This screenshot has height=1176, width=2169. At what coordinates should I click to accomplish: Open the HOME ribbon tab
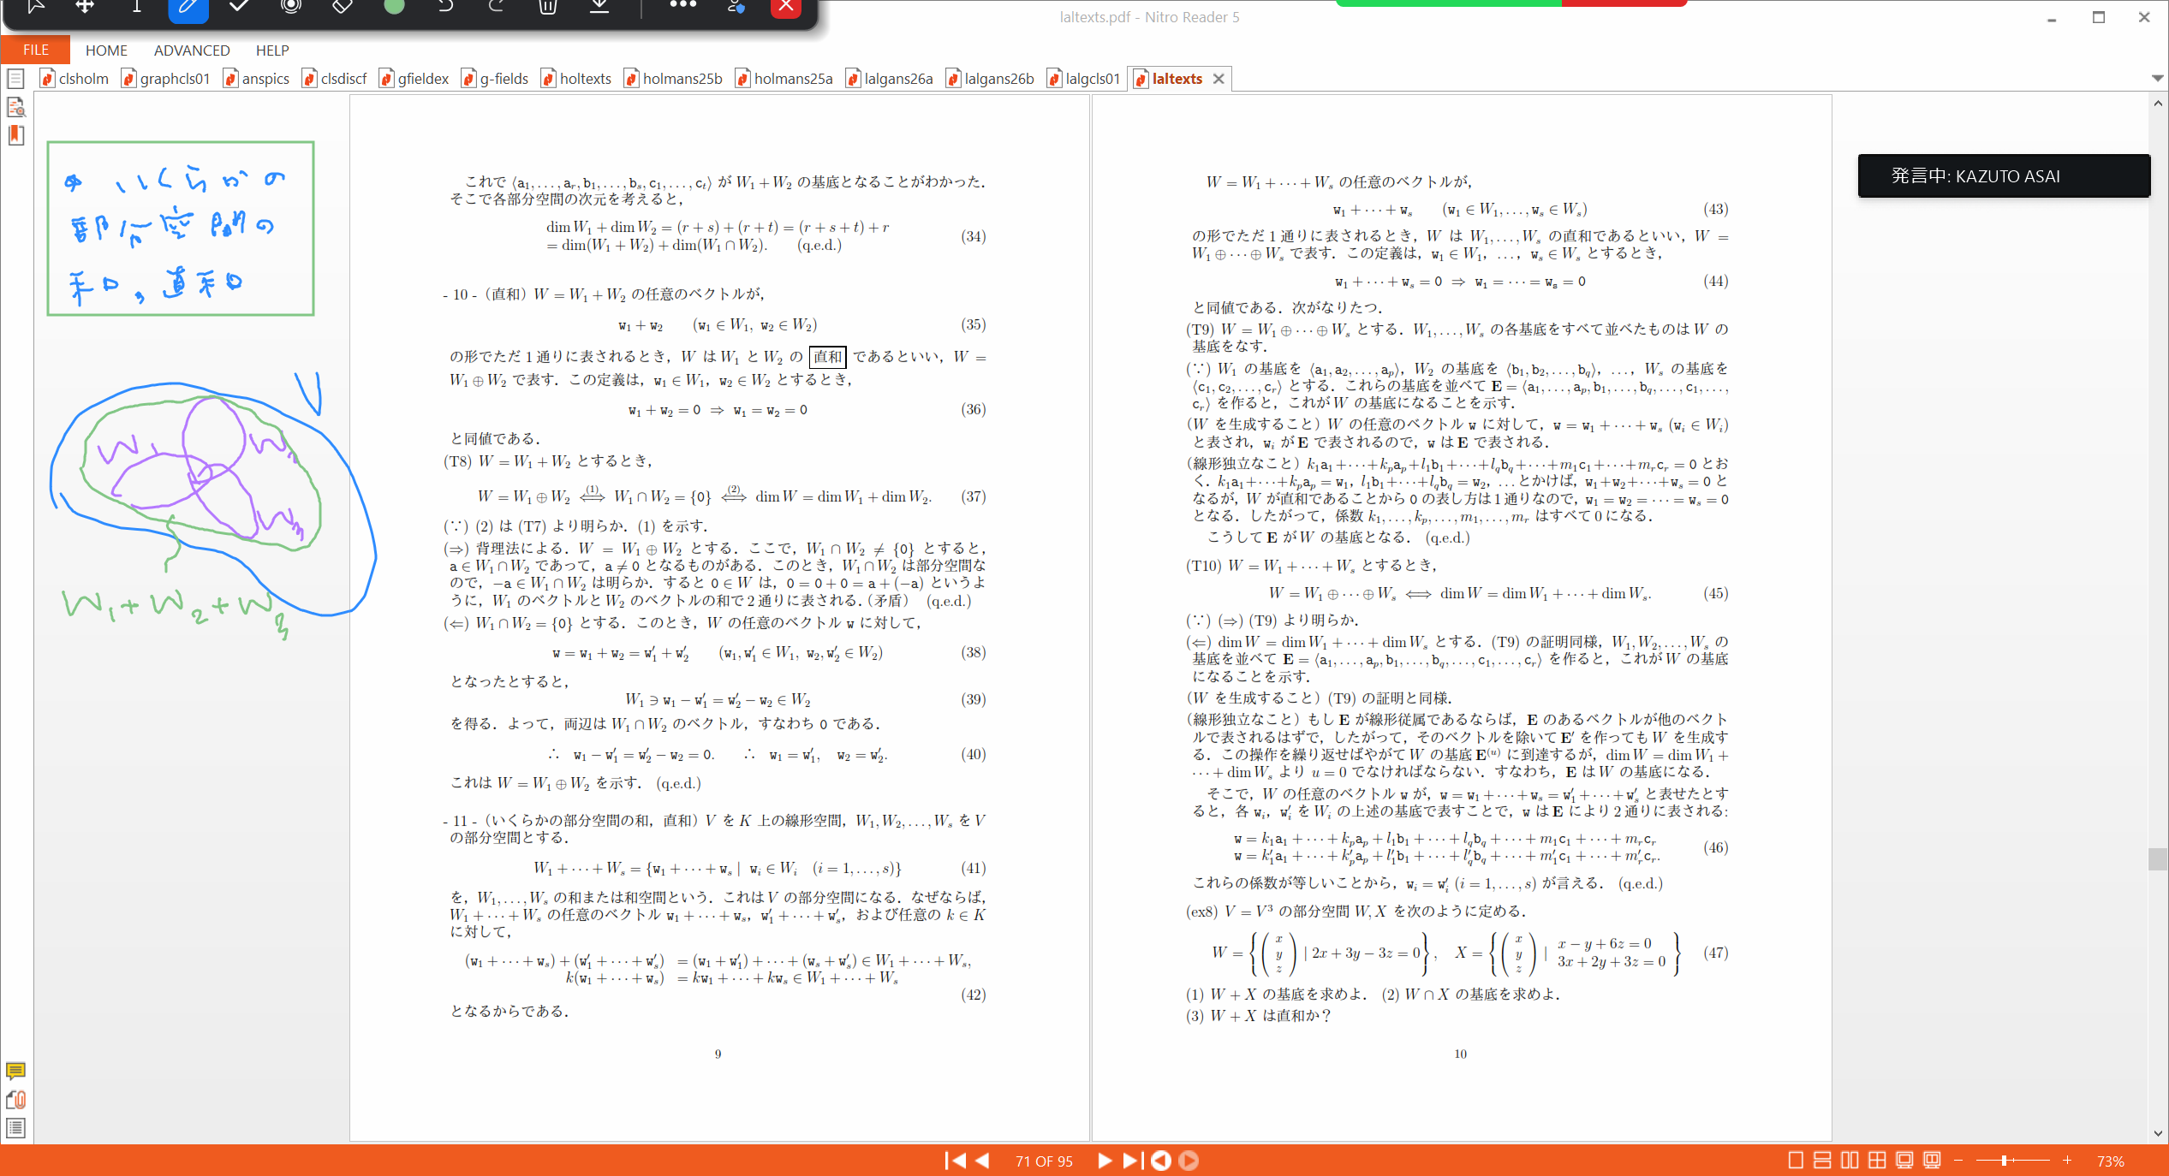click(x=106, y=50)
